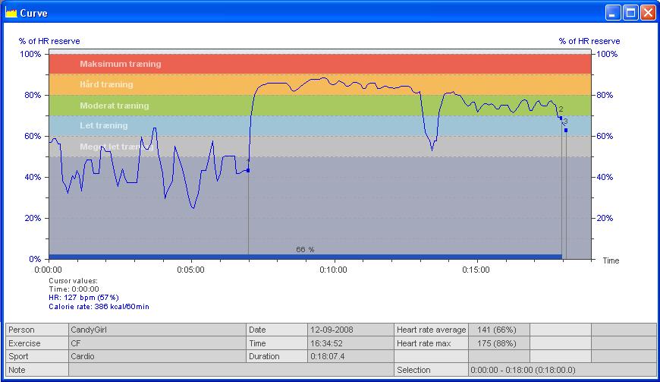Screen dimensions: 660x382
Task: Click the Duration value 0:18:07.4
Action: (x=350, y=356)
